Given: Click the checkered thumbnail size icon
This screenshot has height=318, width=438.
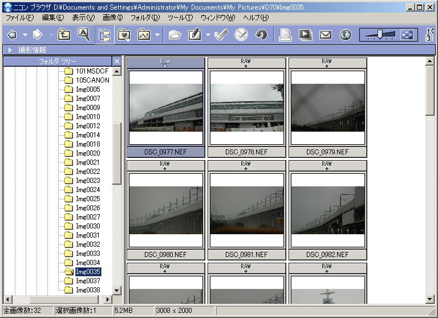Looking at the screenshot, I should [x=407, y=35].
